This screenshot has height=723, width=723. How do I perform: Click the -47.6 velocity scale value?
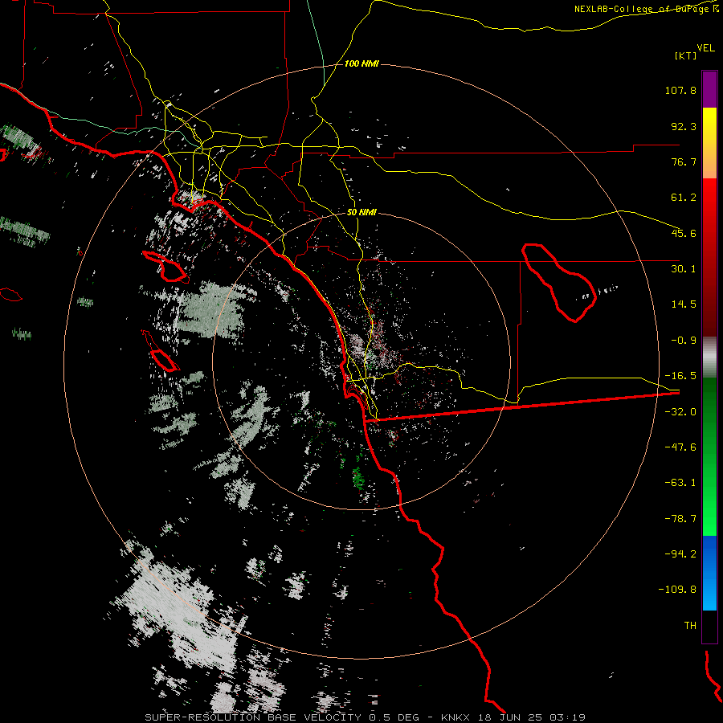pos(680,447)
